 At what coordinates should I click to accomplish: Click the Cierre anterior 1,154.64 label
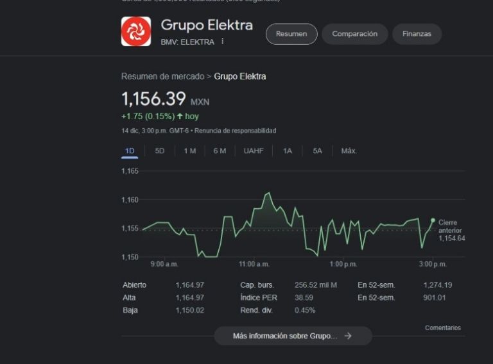coord(451,230)
